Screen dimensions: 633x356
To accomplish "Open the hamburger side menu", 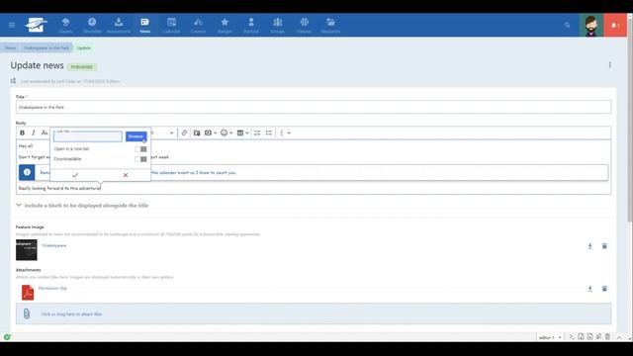I will [x=12, y=25].
